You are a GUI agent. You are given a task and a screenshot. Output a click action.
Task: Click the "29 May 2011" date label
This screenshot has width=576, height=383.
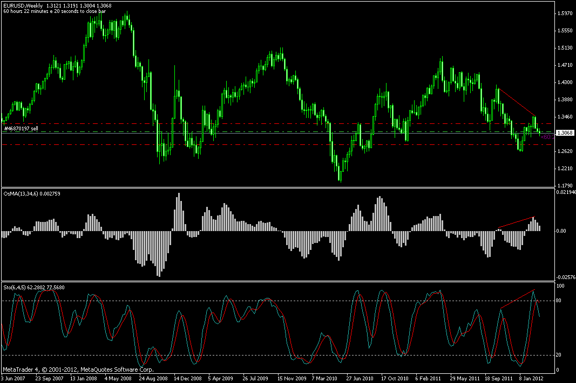pos(465,378)
